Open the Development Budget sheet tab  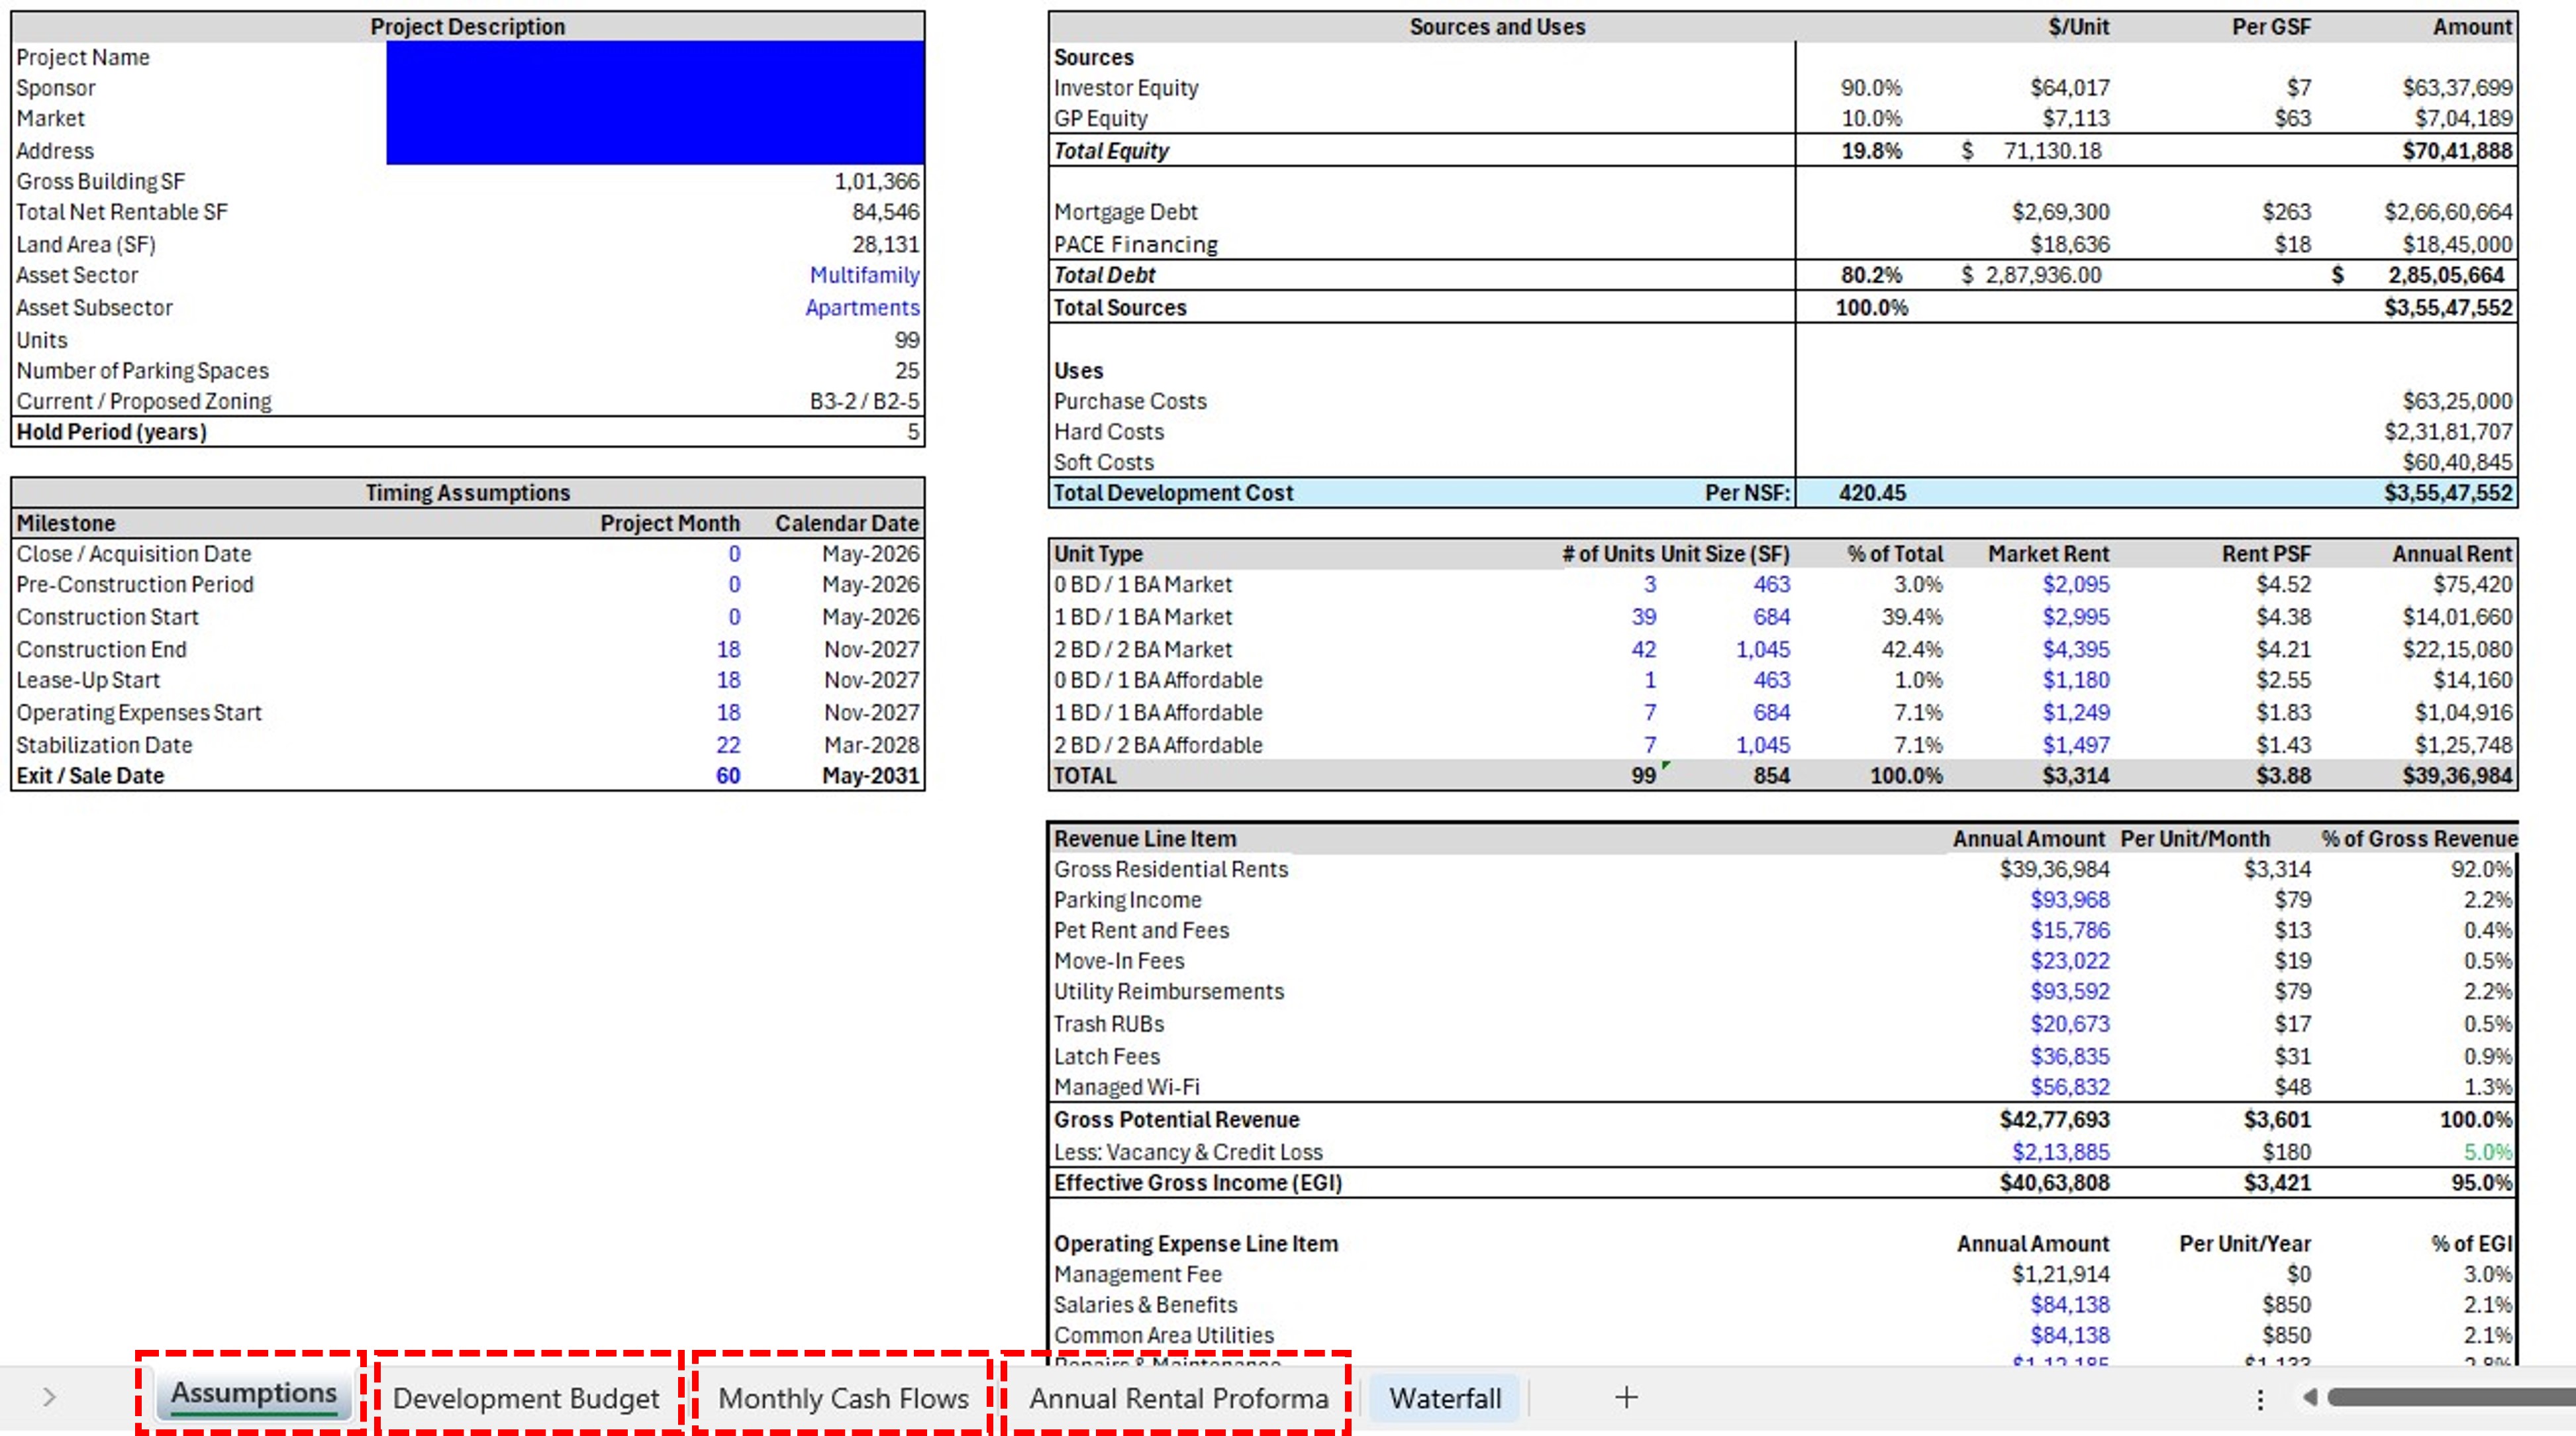point(526,1398)
